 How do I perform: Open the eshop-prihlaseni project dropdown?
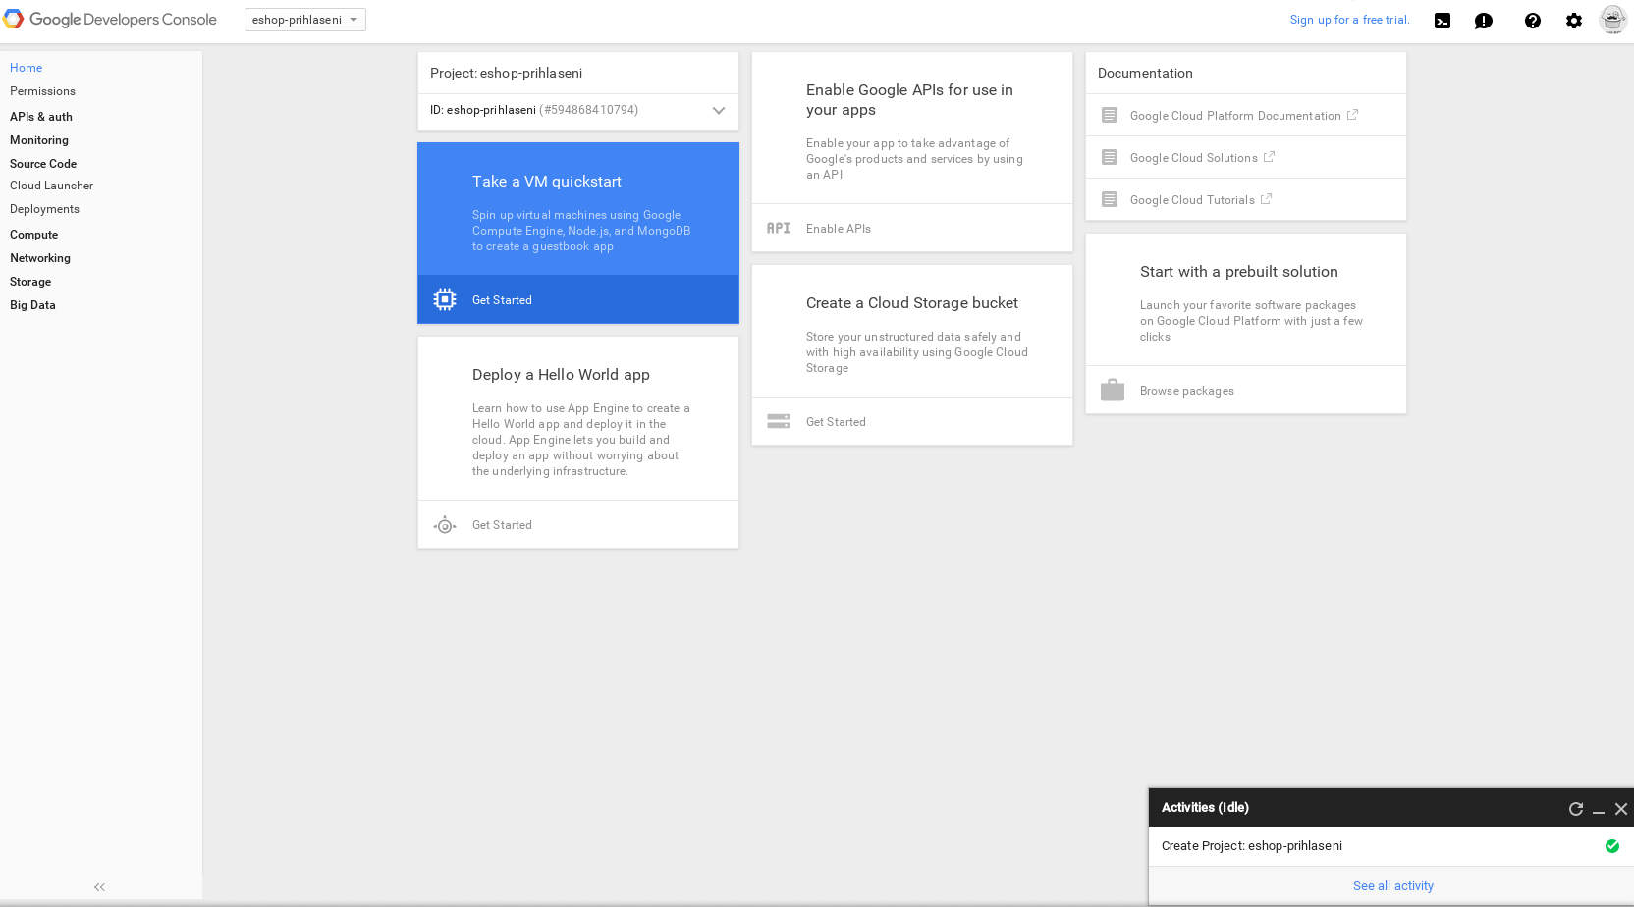(305, 20)
